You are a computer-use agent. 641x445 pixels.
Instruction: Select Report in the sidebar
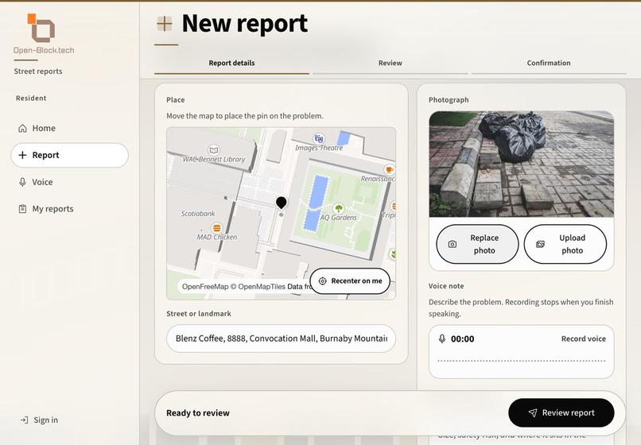[69, 155]
